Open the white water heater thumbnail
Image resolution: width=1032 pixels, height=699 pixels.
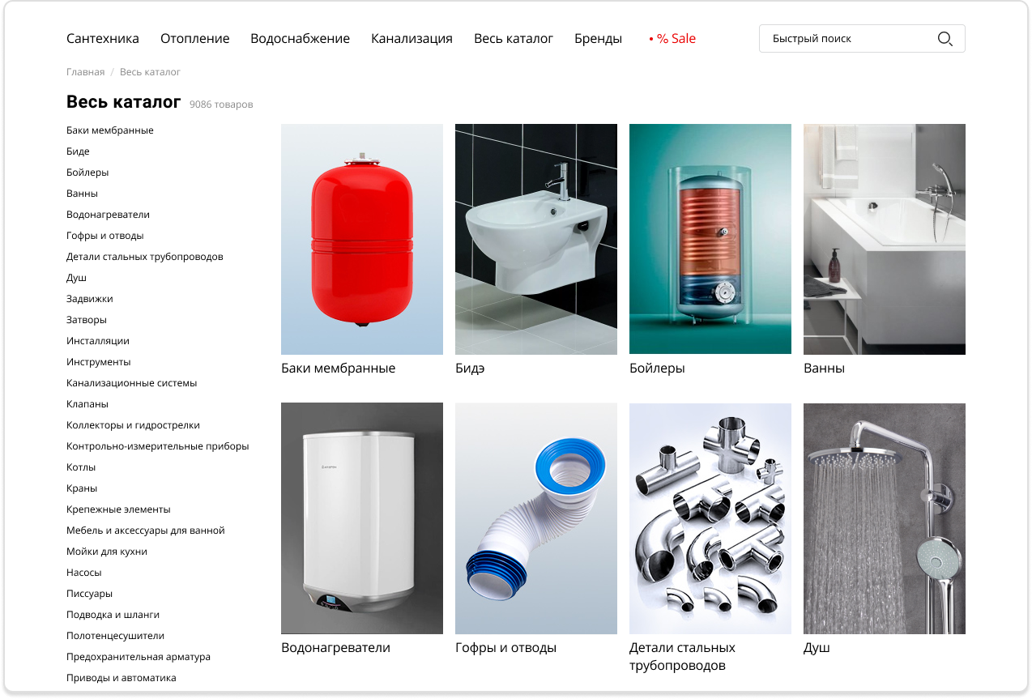pos(362,518)
